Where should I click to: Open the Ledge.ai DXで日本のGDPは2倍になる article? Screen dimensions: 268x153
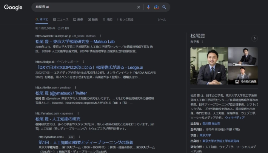pos(90,67)
